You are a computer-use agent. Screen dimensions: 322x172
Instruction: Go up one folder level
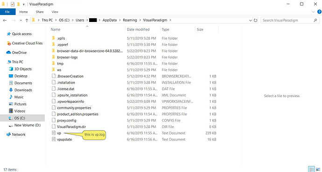(27, 20)
